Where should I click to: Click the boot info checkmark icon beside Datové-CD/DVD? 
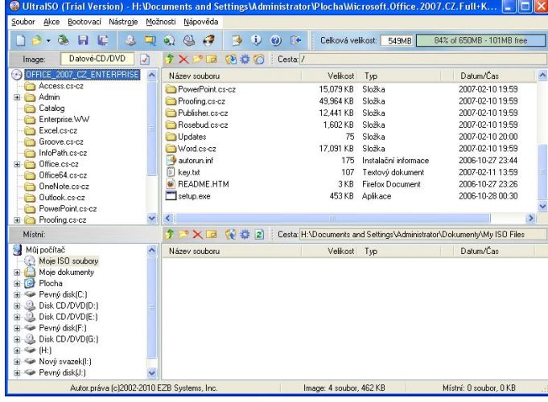[145, 59]
